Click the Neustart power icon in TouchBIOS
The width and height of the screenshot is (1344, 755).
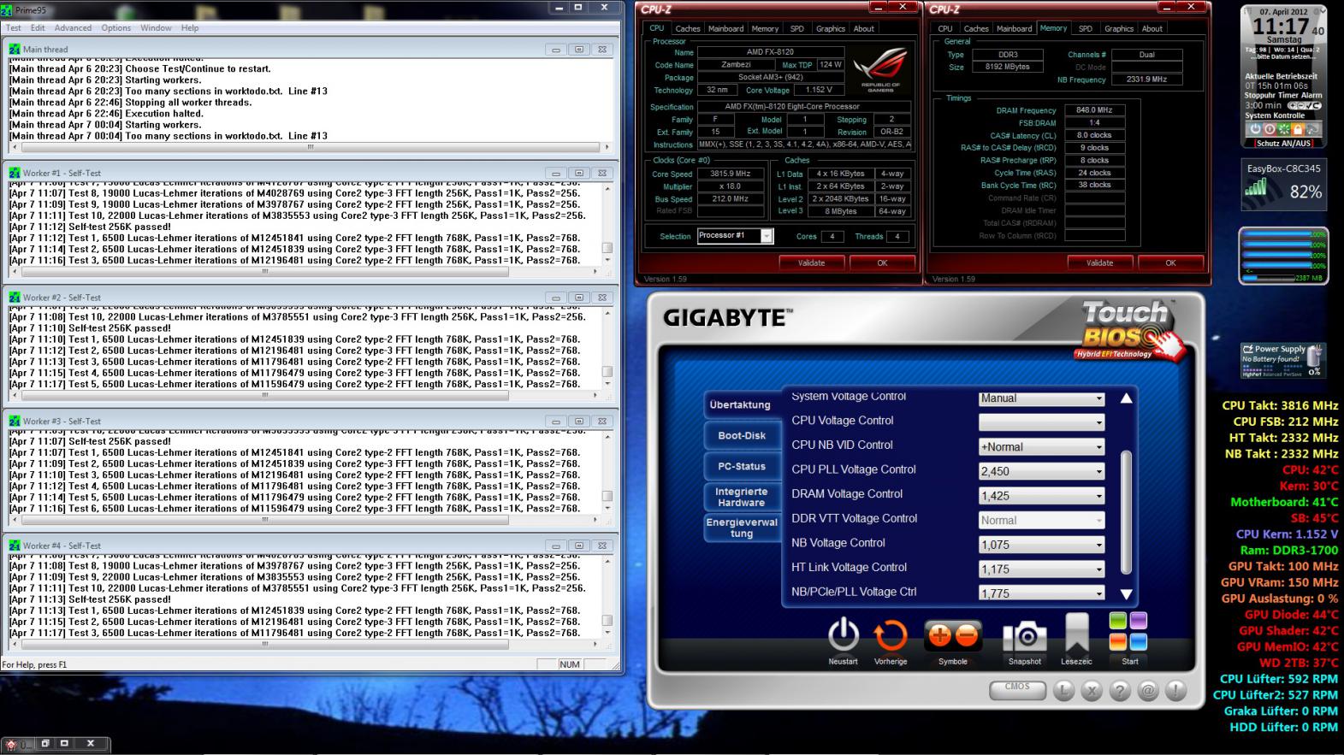[843, 635]
